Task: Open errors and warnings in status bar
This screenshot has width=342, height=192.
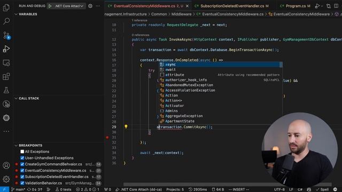Action: click(x=88, y=189)
